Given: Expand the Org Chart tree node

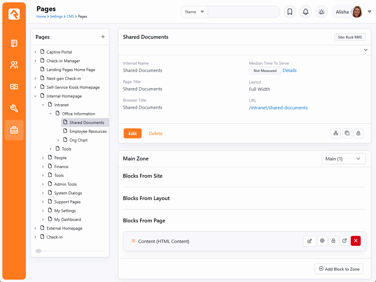Looking at the screenshot, I should [x=58, y=140].
